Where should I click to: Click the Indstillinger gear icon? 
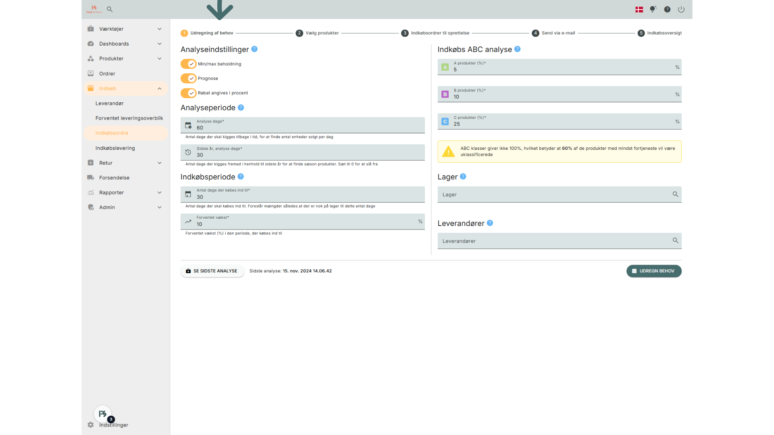pos(91,425)
